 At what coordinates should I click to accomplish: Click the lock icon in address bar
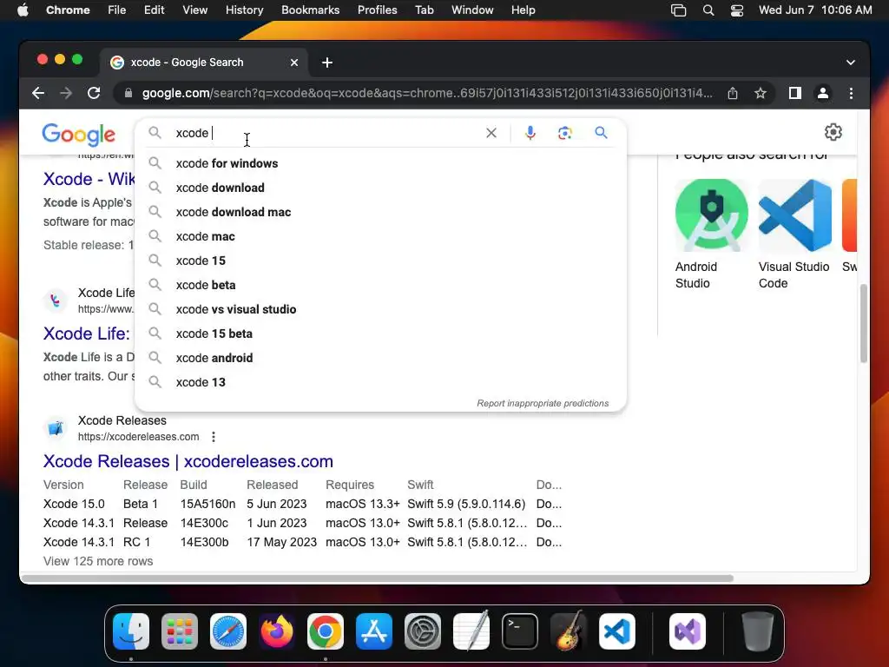click(x=128, y=93)
